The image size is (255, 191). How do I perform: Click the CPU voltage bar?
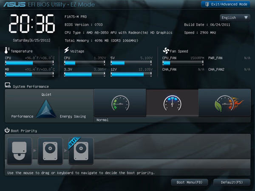coord(85,63)
